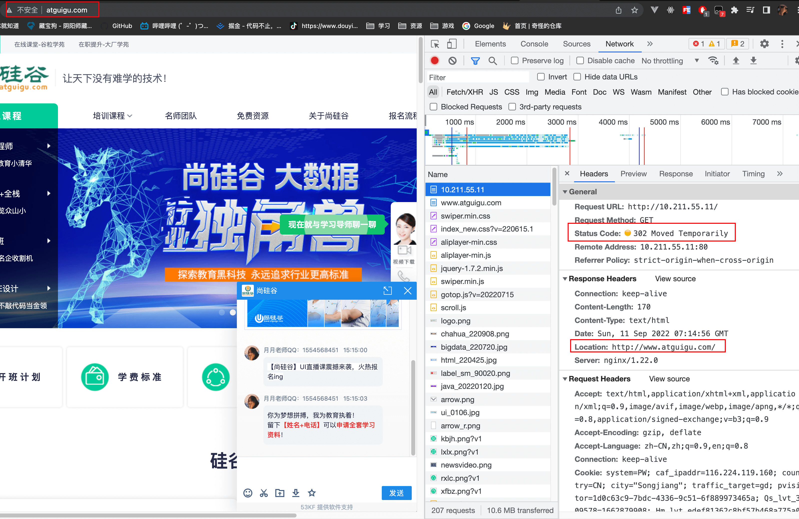Screen dimensions: 799x519
Task: Show more request detail tabs chevron
Action: (780, 174)
